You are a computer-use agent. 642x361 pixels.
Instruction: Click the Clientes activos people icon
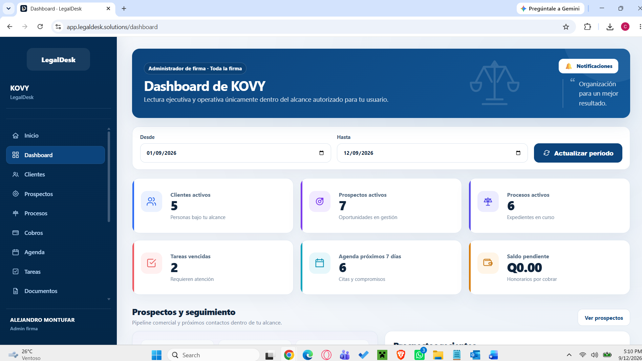coord(151,201)
